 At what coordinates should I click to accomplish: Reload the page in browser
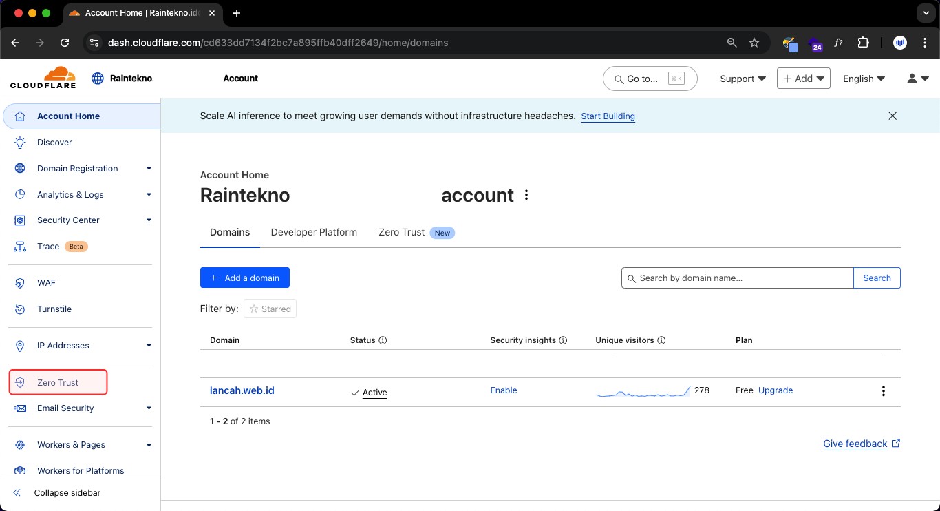[x=65, y=43]
